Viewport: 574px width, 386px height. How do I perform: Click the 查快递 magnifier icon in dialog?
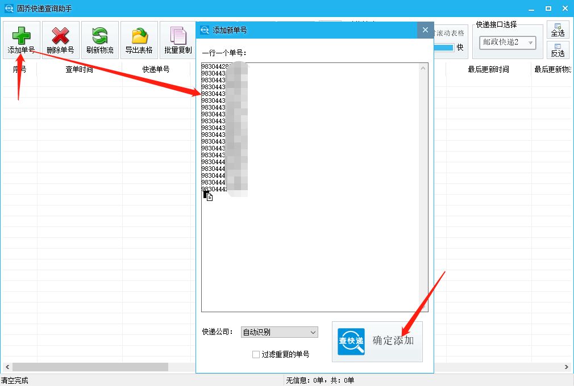pyautogui.click(x=351, y=342)
